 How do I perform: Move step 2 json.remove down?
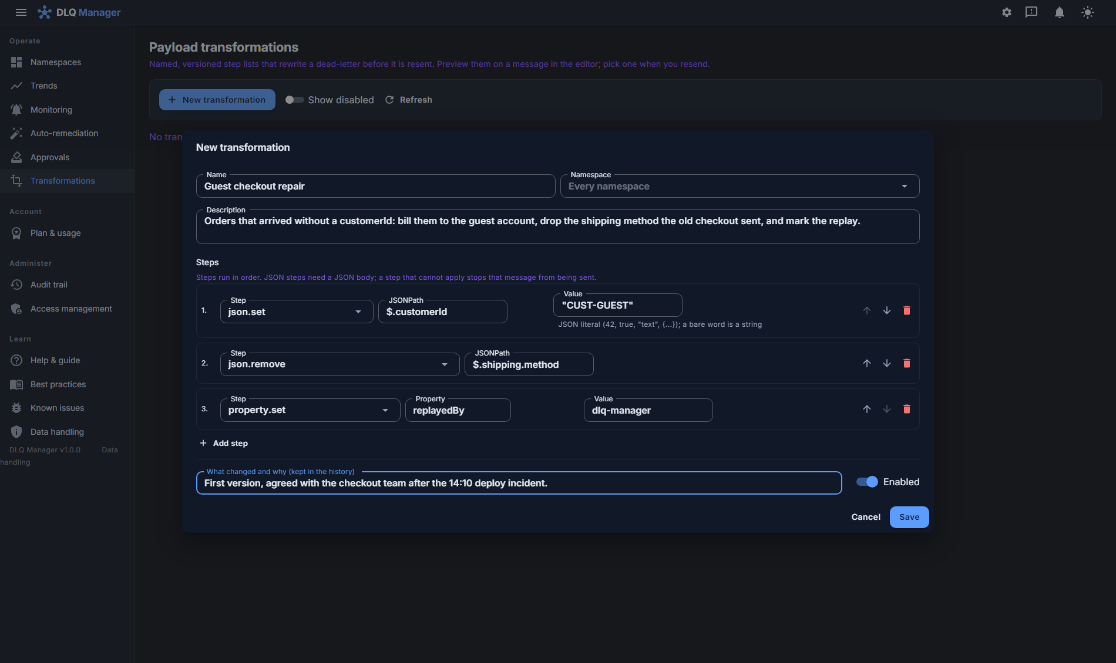click(x=887, y=363)
